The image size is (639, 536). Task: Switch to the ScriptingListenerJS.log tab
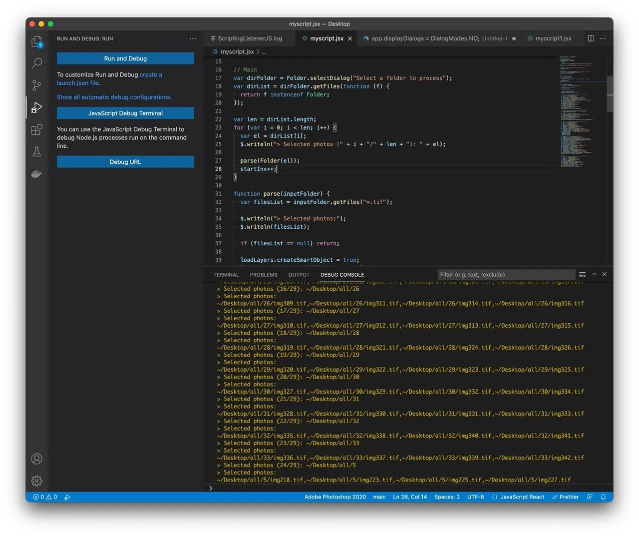[248, 38]
